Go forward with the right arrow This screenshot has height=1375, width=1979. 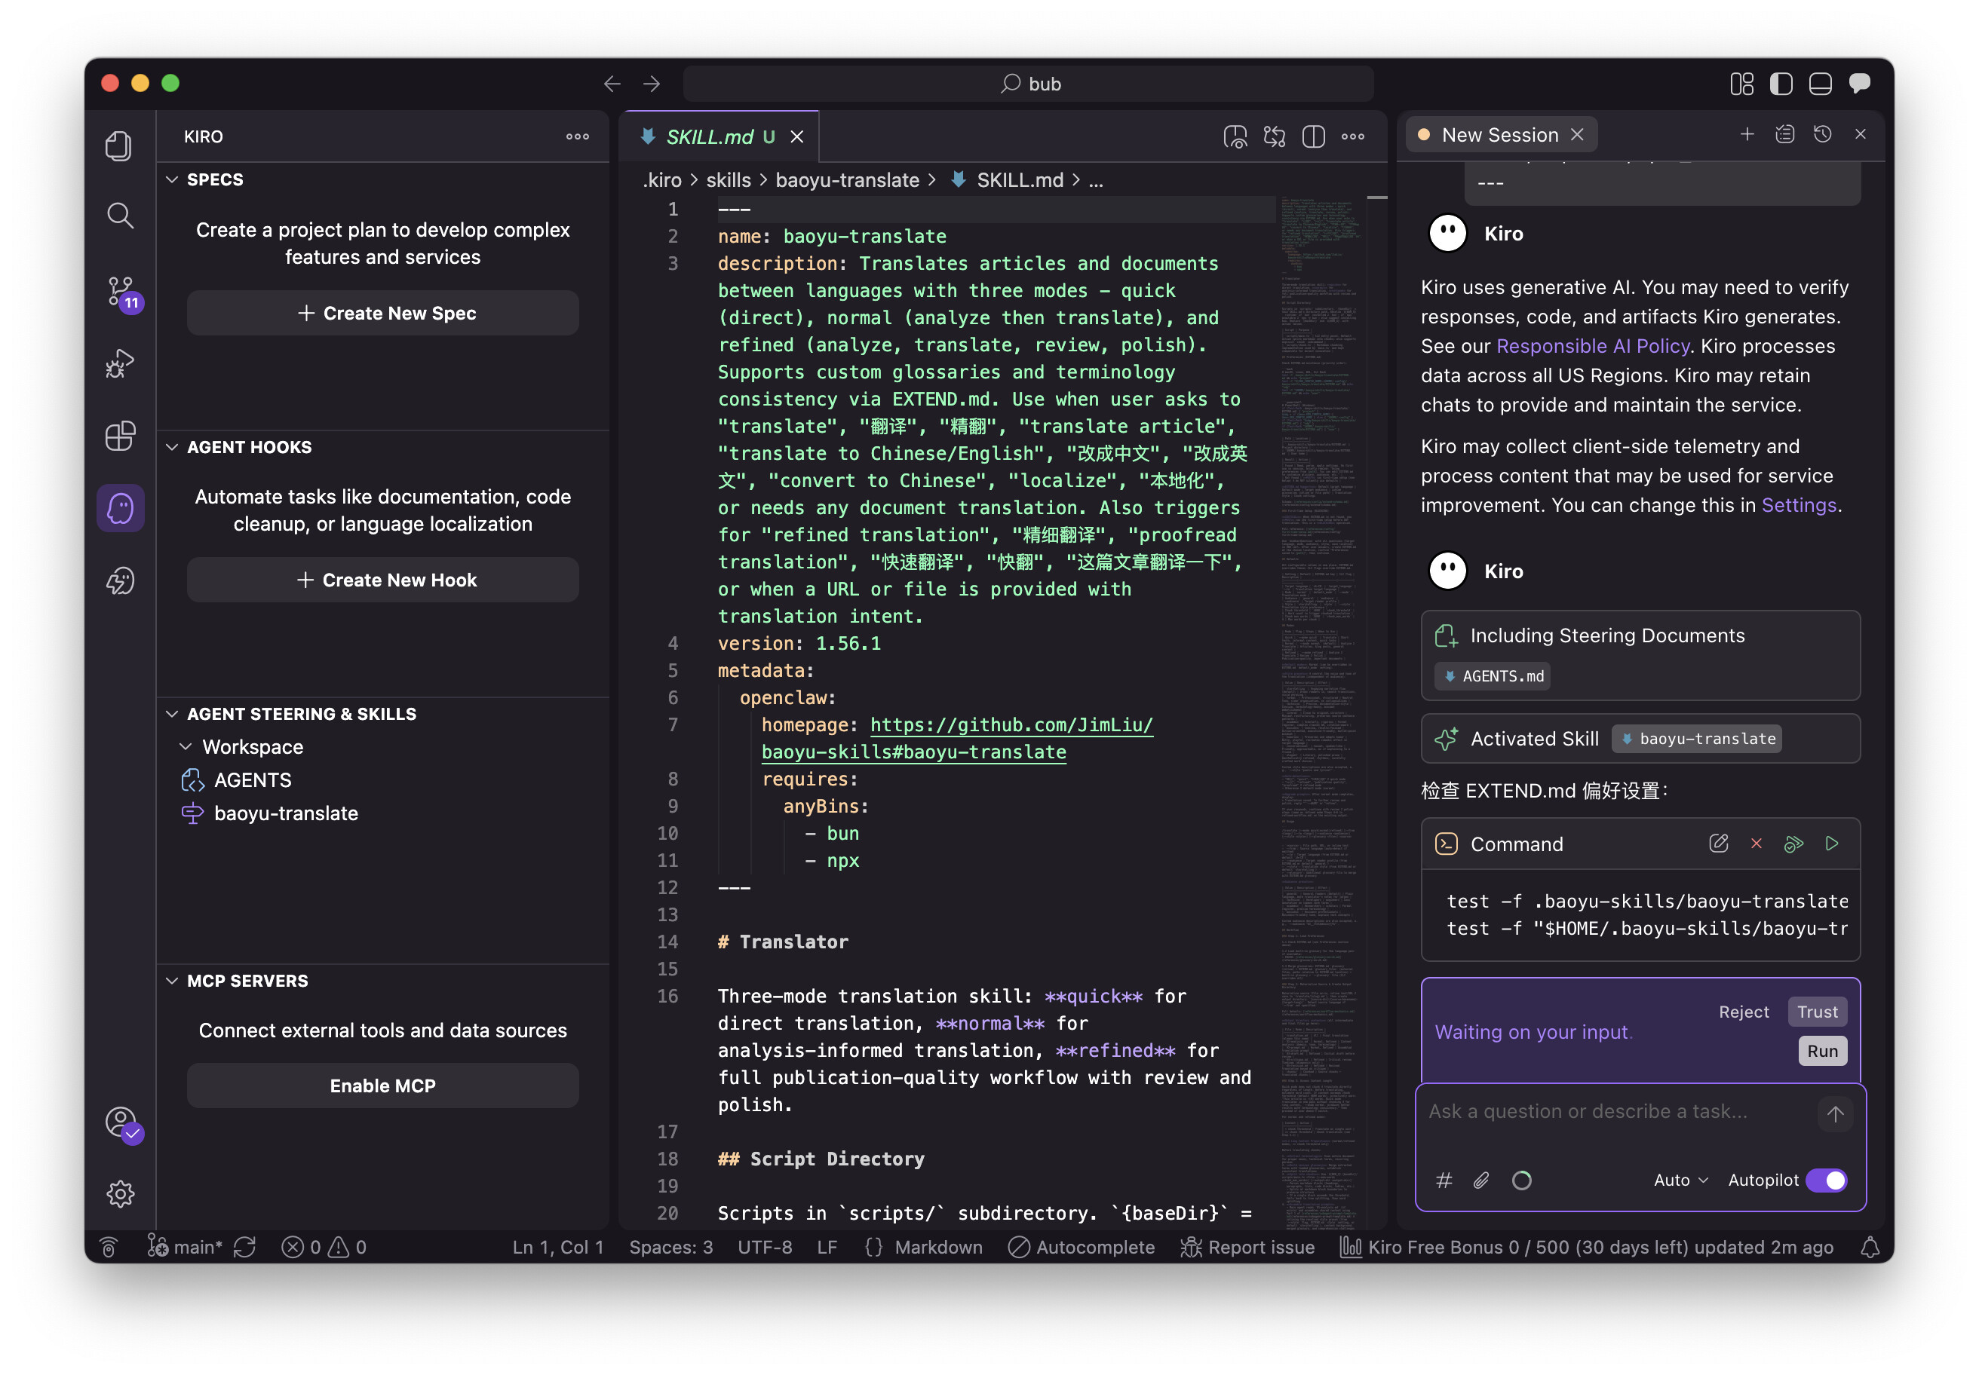652,84
